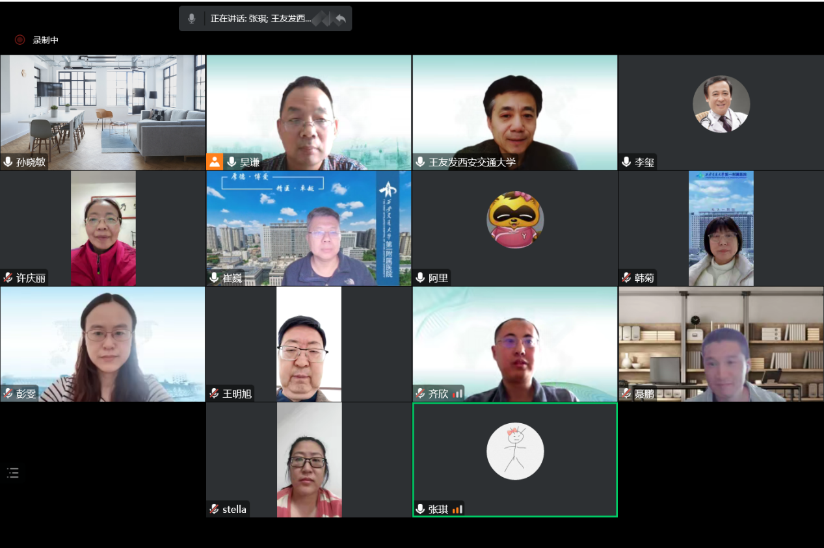Viewport: 824px width, 548px height.
Task: Click the name label 齐欣
Action: [x=438, y=393]
